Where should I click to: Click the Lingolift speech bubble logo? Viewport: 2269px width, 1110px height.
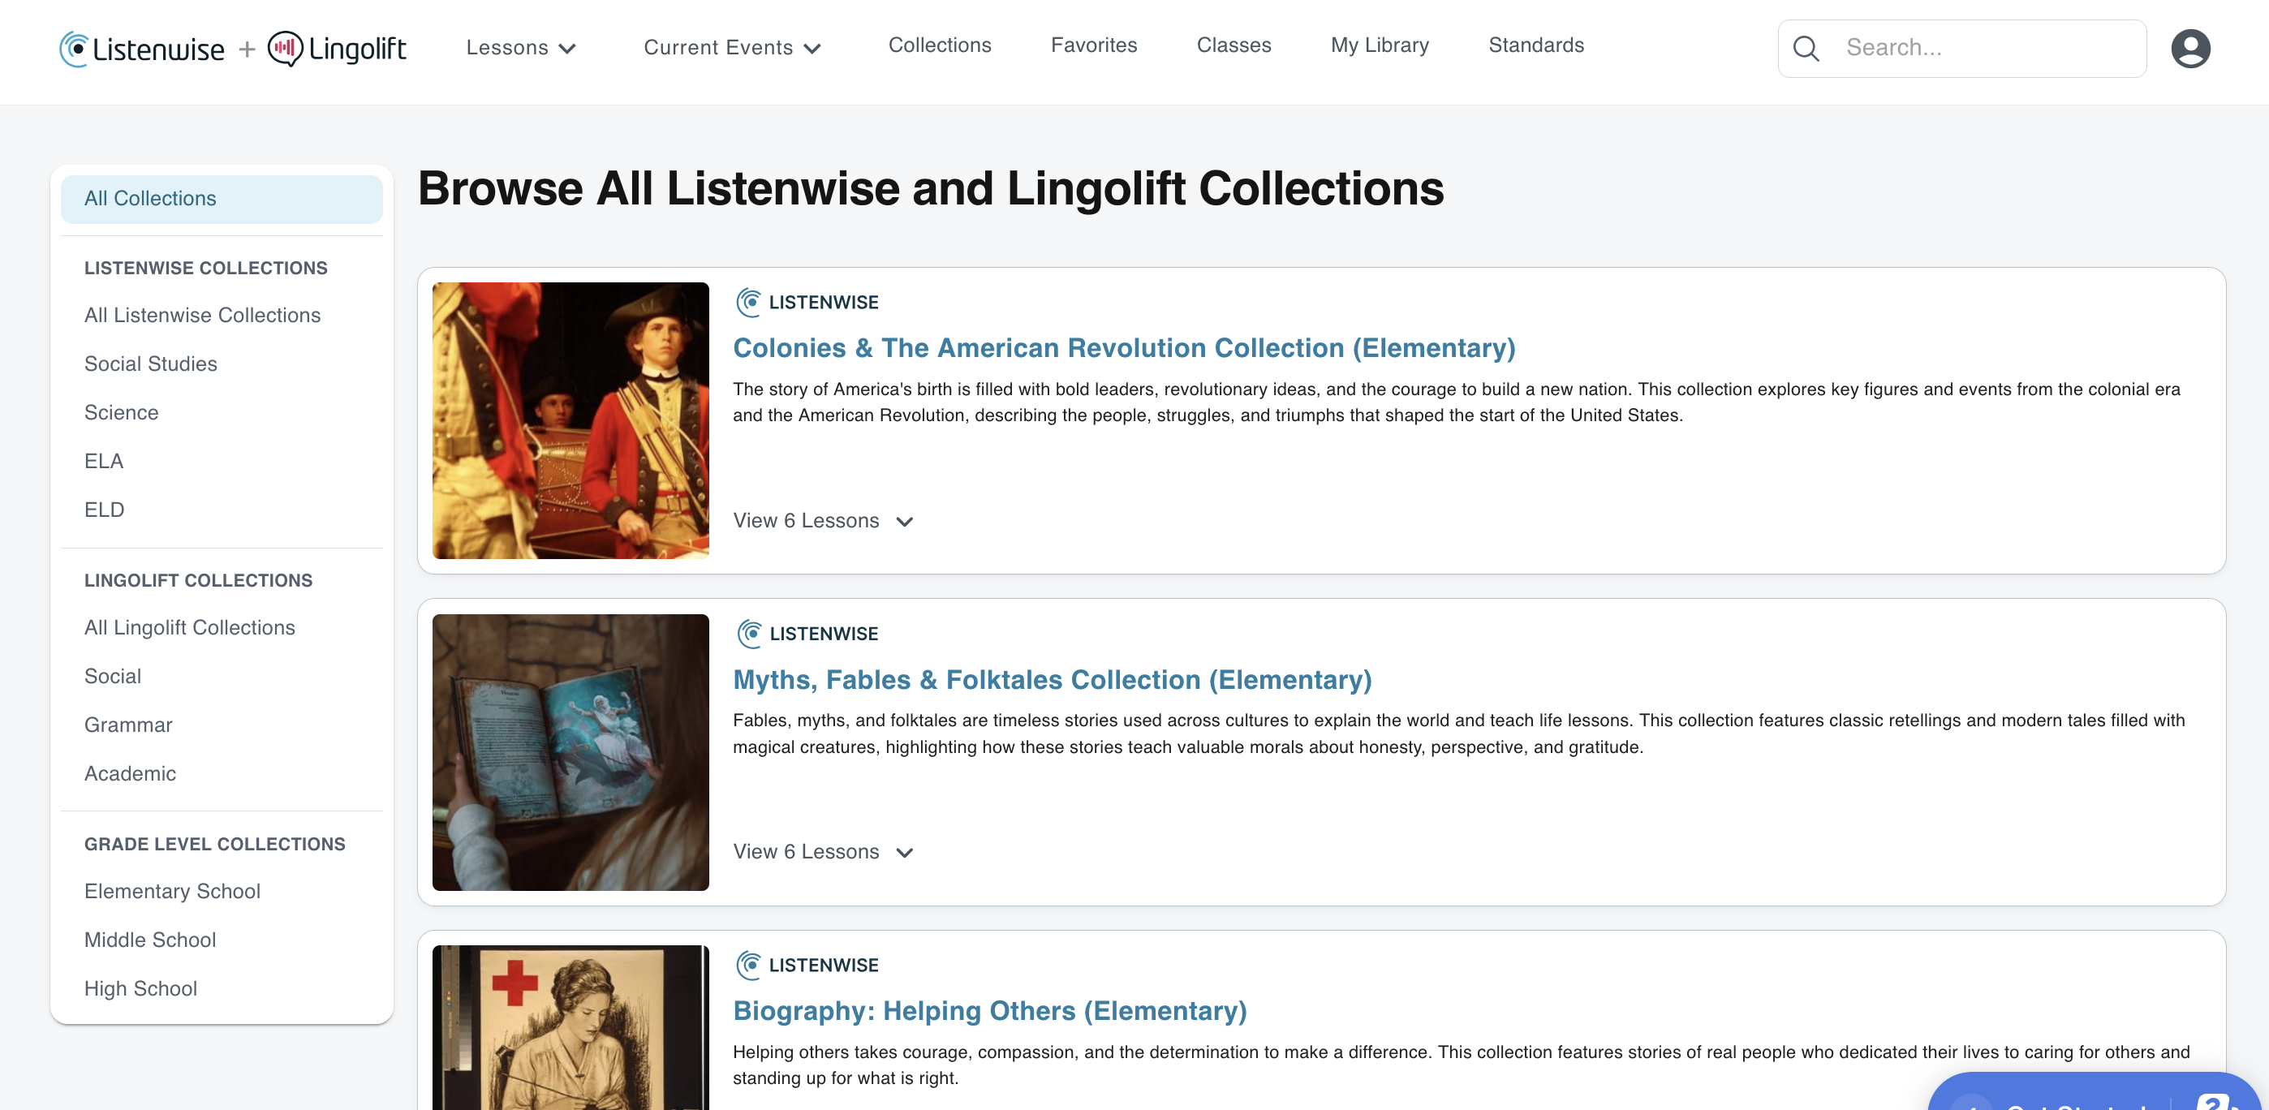point(286,49)
